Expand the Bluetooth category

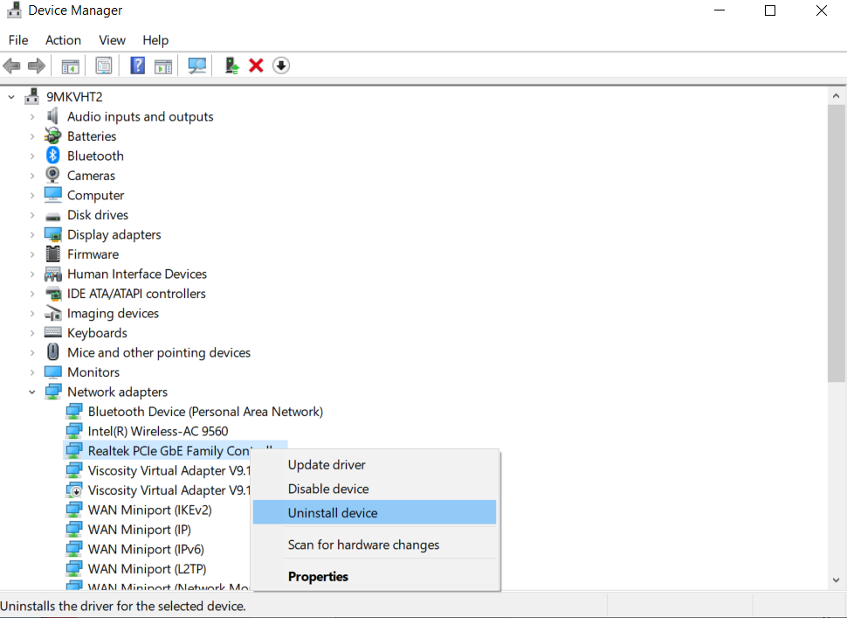tap(32, 156)
